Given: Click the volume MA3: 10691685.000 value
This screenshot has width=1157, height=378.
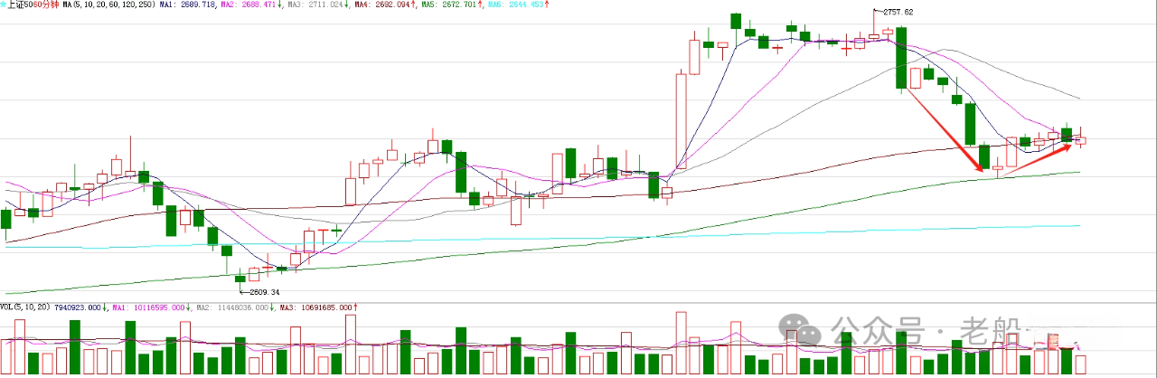Looking at the screenshot, I should (316, 308).
